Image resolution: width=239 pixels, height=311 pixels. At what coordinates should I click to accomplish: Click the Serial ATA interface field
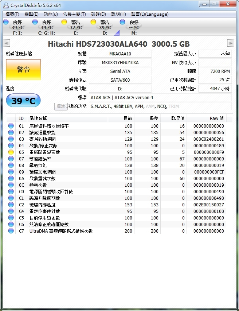coord(120,71)
